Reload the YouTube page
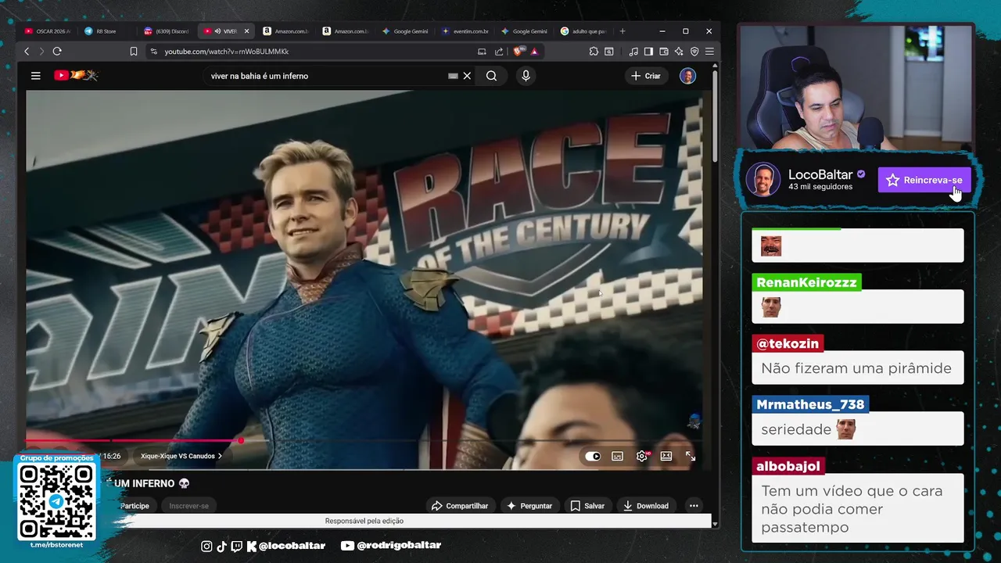Screen dimensions: 1001x563 [x=57, y=52]
